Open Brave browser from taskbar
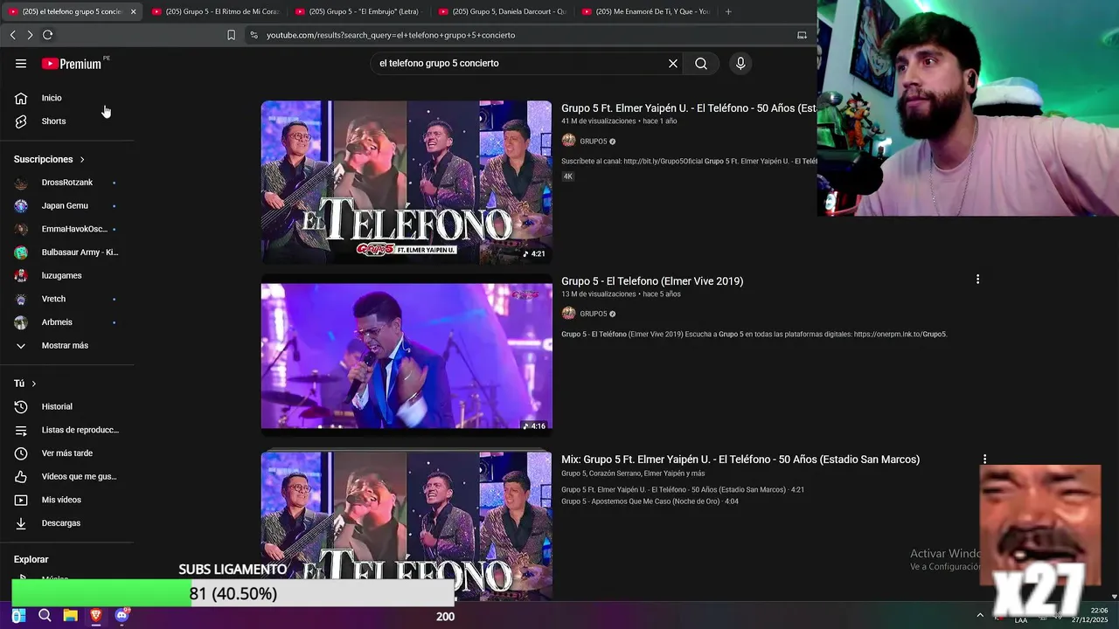1119x629 pixels. click(95, 616)
